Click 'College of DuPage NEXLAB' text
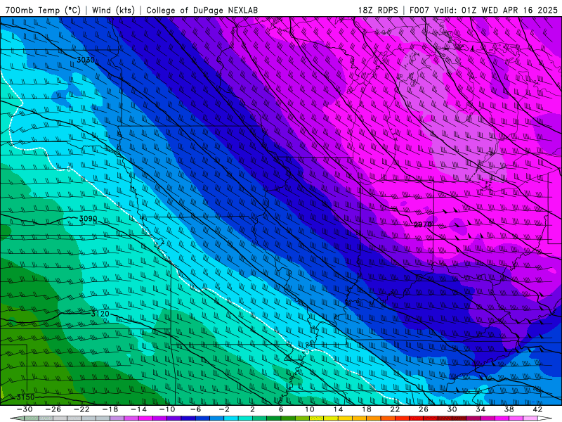 coord(202,10)
